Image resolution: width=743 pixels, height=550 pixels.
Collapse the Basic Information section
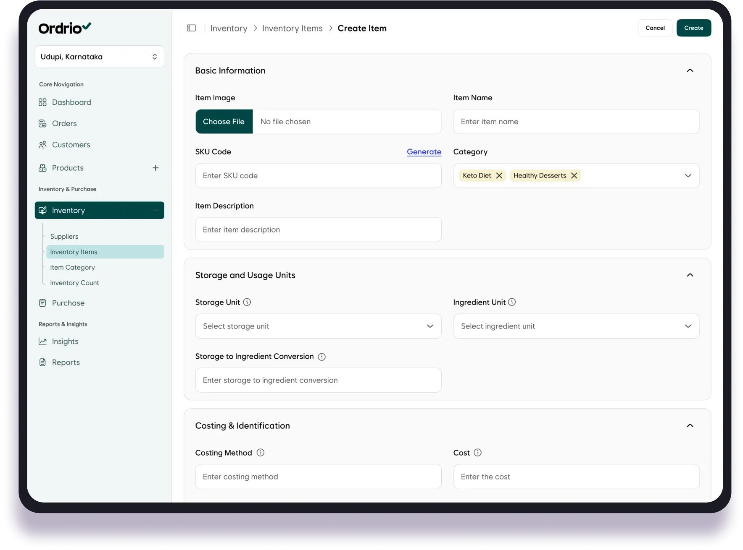pyautogui.click(x=690, y=70)
